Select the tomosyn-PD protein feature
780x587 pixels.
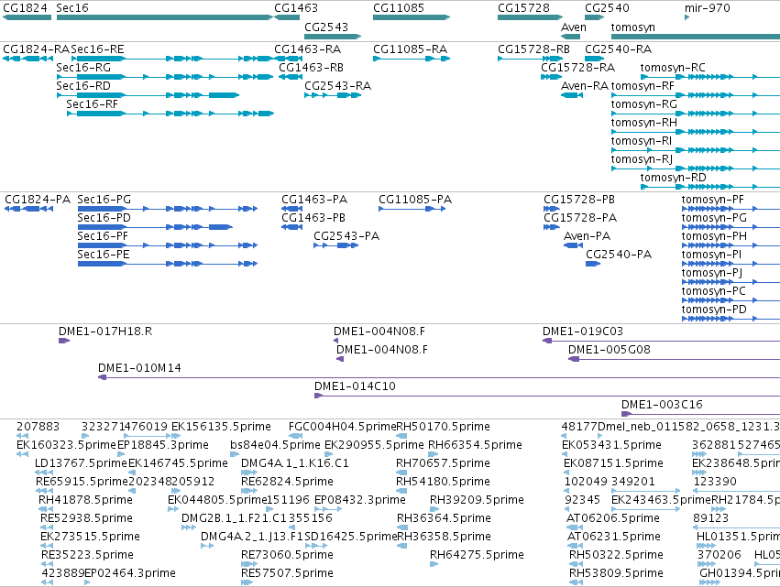pyautogui.click(x=731, y=319)
